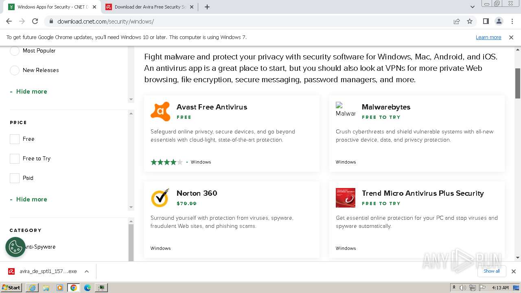
Task: Click the Norton 360 checkmark logo
Action: click(160, 198)
